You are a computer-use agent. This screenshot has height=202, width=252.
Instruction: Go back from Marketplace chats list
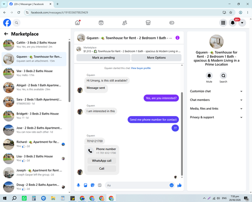(x=6, y=34)
